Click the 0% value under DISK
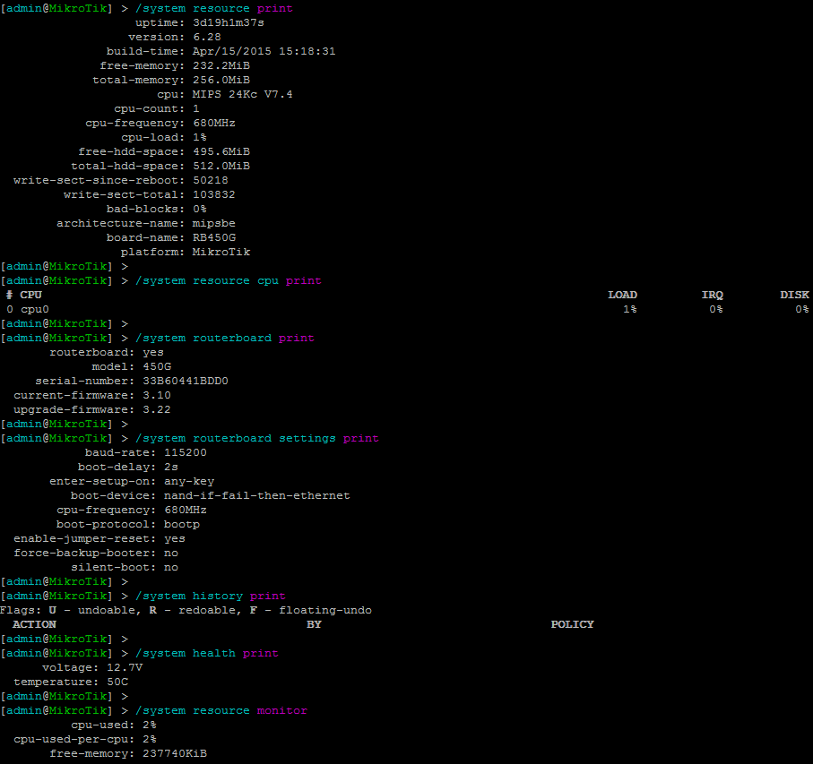The image size is (813, 764). click(802, 309)
